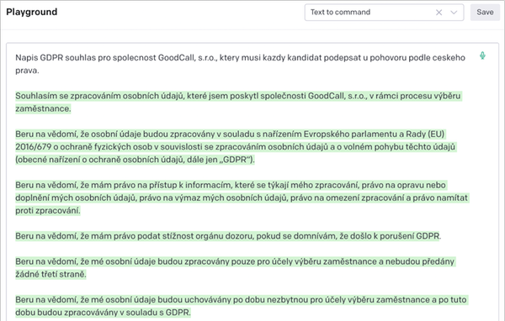Click the word zaměstnance in first highlighted paragraph
This screenshot has width=505, height=321.
coord(43,108)
